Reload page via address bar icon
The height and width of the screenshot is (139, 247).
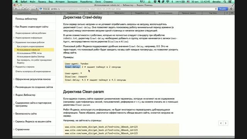click(x=216, y=9)
